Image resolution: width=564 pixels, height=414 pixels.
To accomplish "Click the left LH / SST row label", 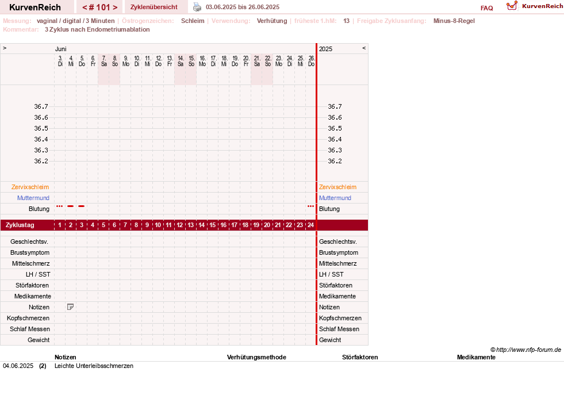I will pos(38,274).
